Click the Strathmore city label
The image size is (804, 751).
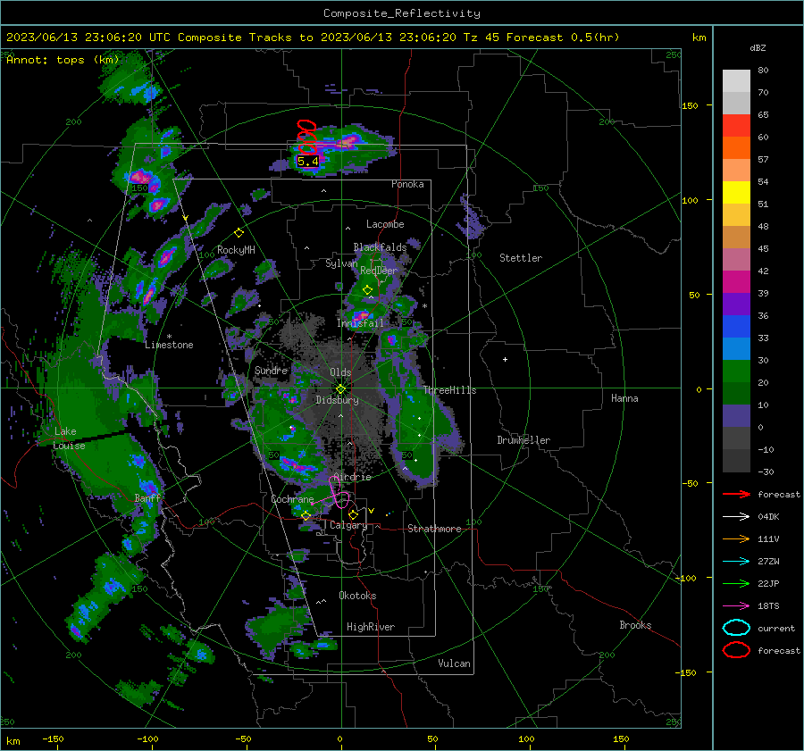pyautogui.click(x=434, y=529)
